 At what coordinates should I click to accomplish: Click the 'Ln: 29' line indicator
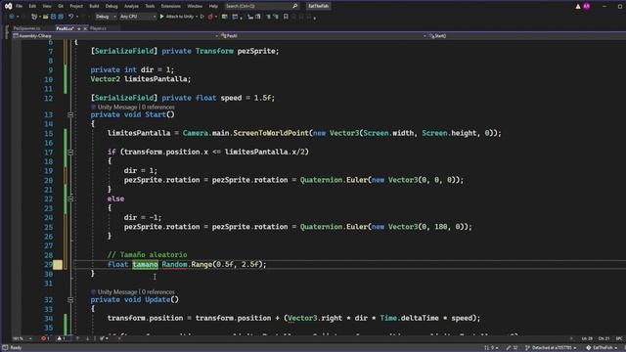click(x=587, y=339)
